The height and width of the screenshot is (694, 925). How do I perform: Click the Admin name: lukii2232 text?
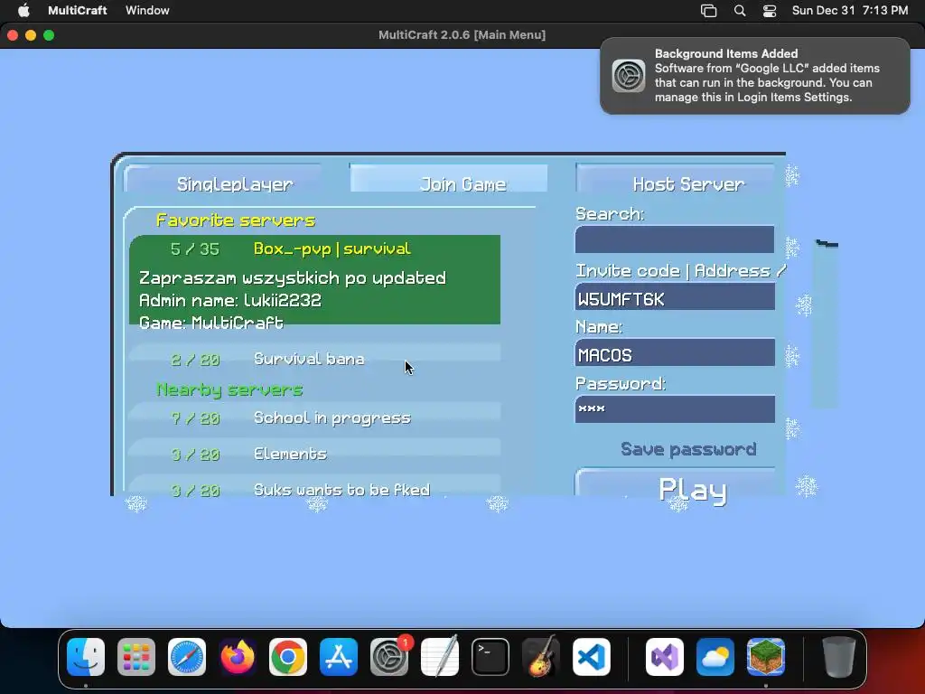[x=230, y=300]
